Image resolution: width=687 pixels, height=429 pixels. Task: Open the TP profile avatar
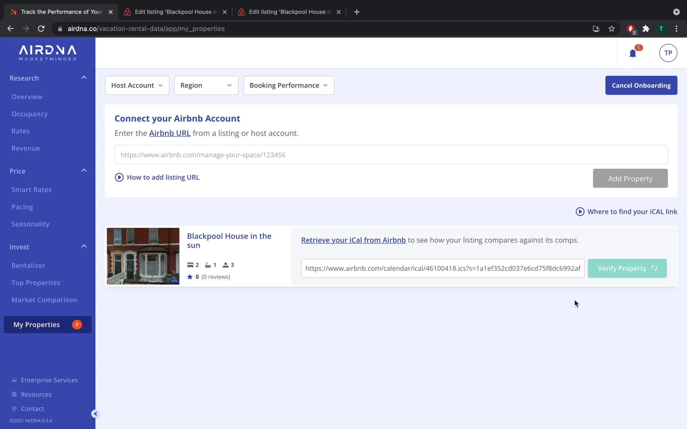668,53
